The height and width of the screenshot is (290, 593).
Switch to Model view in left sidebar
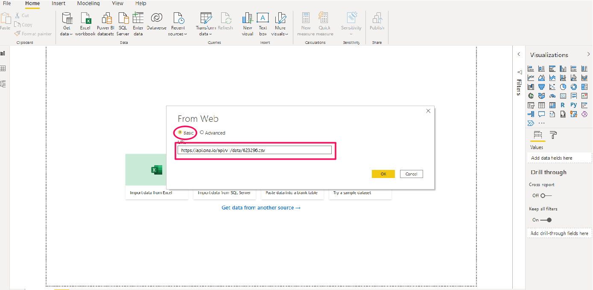coord(3,84)
